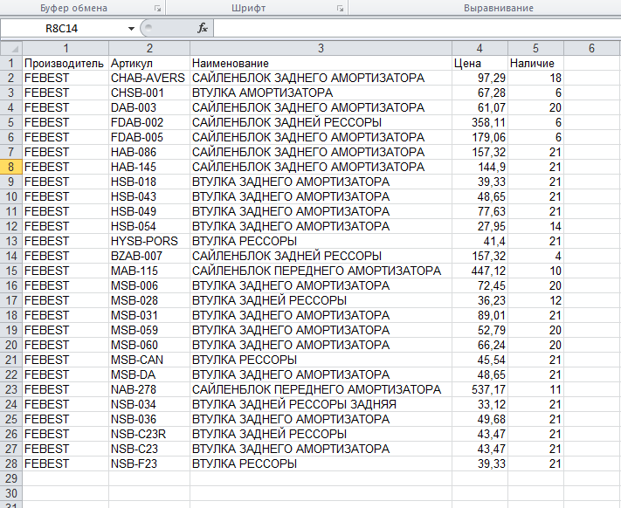Select cell with article NSB-F23
Screen dimensions: 621x508
coord(149,463)
